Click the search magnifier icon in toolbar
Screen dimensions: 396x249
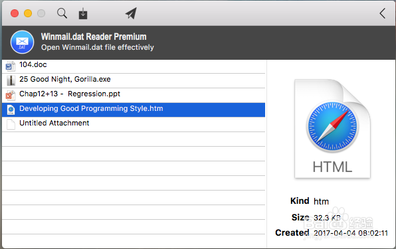(x=62, y=13)
